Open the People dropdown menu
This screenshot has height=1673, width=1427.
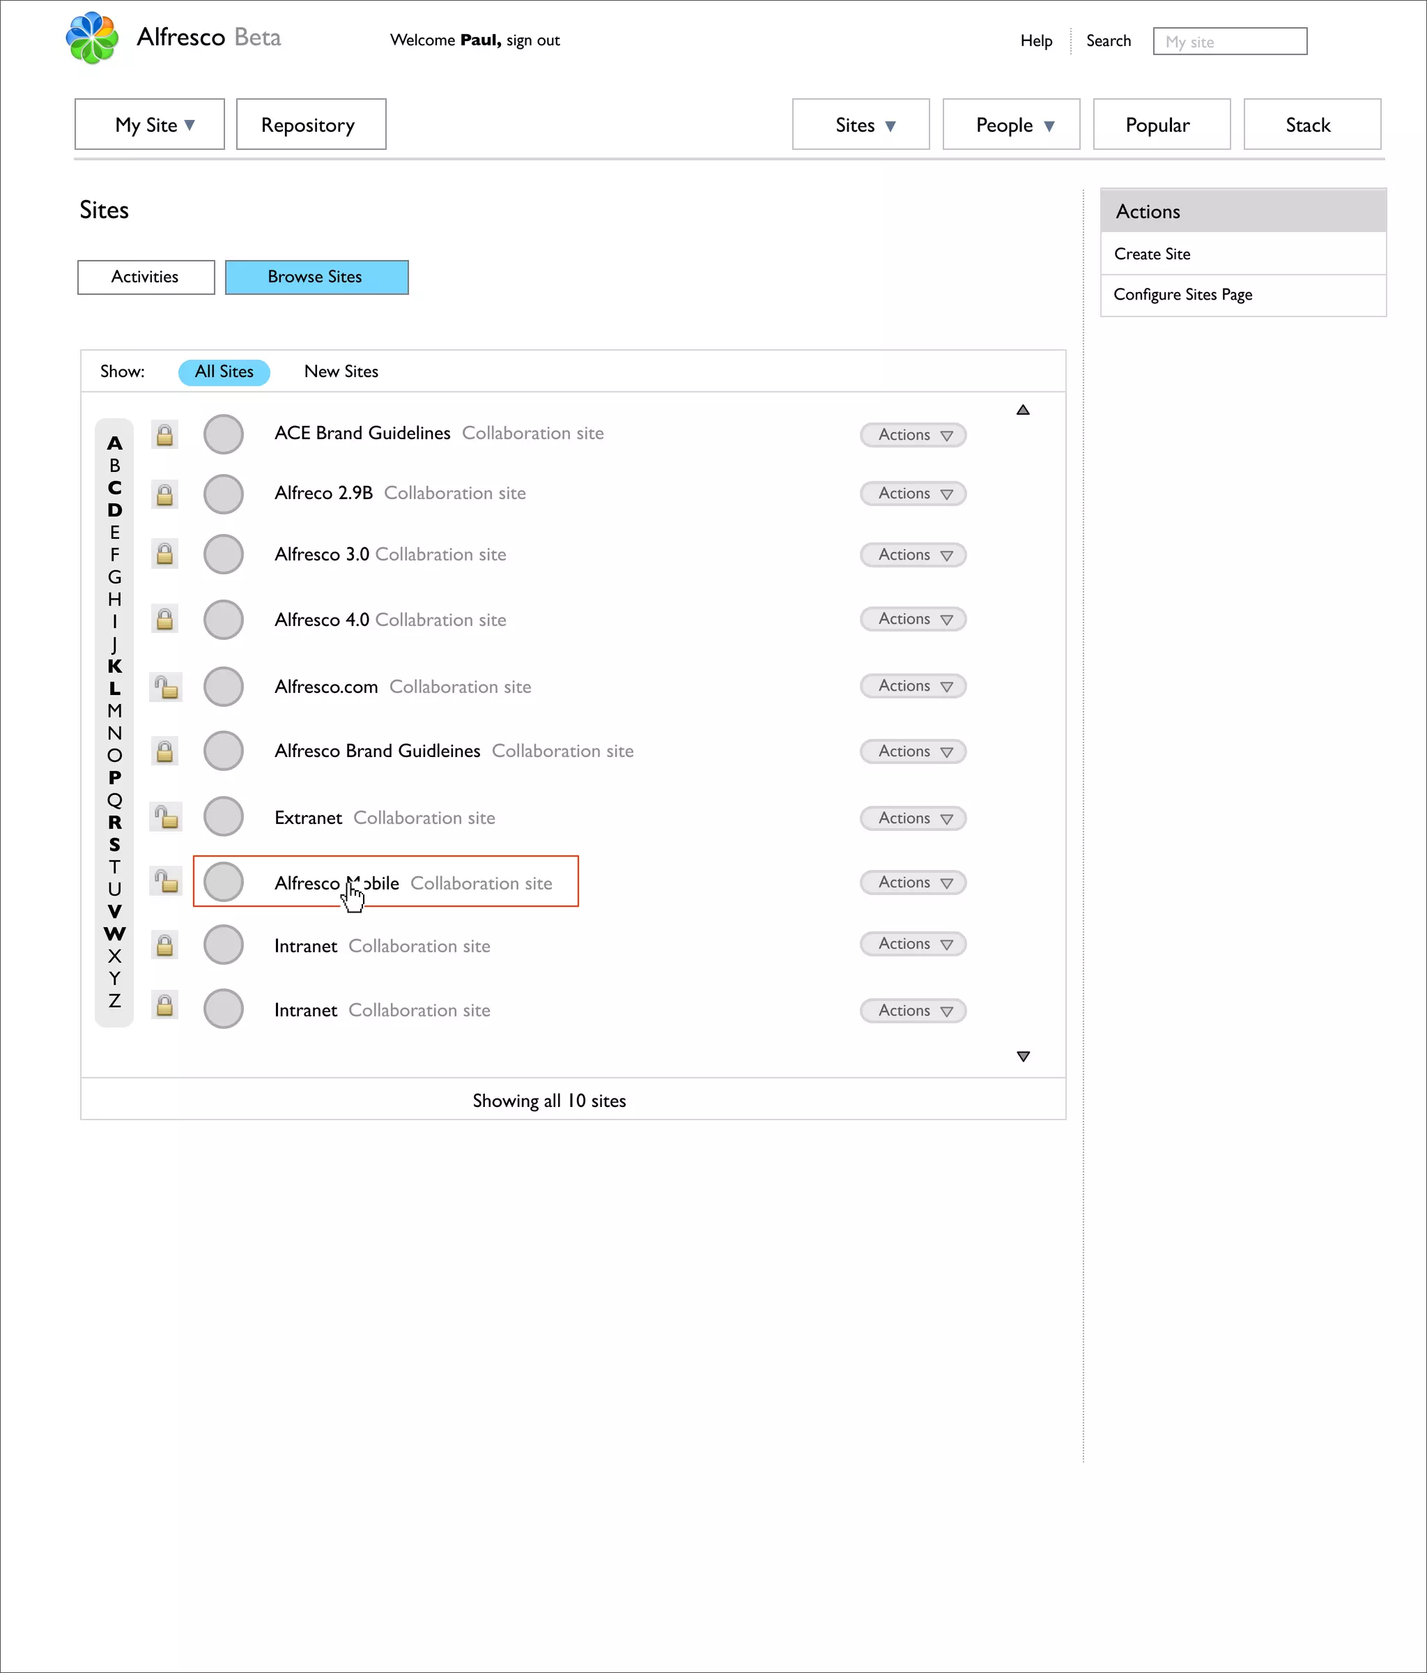point(1011,124)
